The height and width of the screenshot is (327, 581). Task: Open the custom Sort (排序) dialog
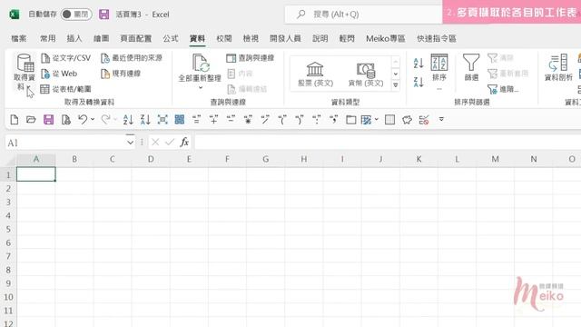[x=439, y=68]
